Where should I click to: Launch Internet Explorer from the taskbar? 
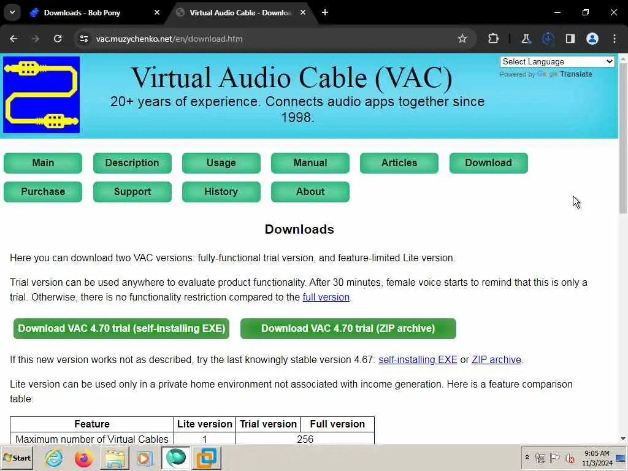54,458
